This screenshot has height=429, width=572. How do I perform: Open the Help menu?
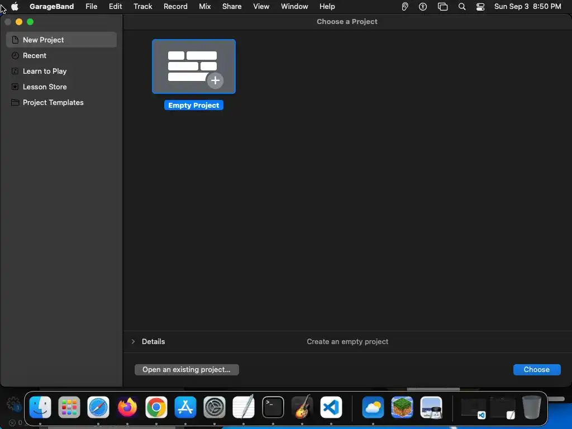click(327, 6)
